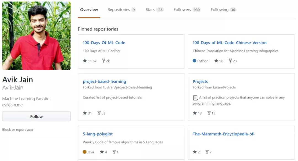View the Followers tab

[x=187, y=10]
